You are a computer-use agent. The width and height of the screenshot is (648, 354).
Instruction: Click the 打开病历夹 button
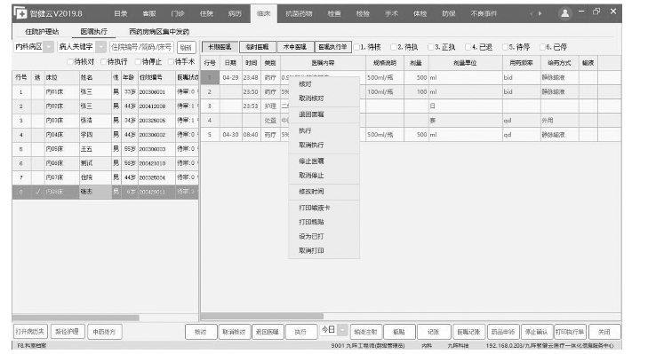30,331
